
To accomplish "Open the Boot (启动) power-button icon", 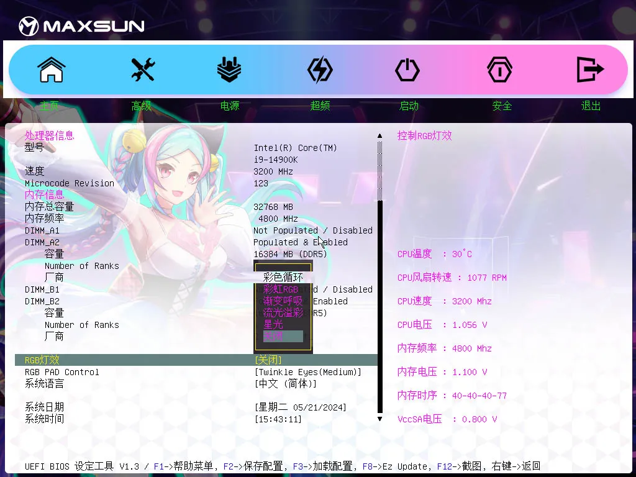I will (407, 70).
